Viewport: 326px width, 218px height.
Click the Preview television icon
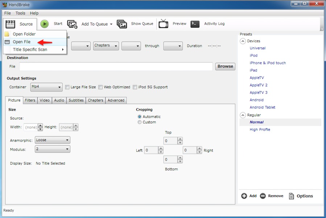pos(164,24)
